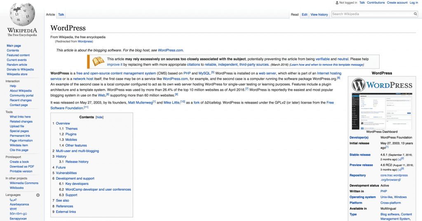Jump to Themes section
The height and width of the screenshot is (221, 422).
pyautogui.click(x=71, y=129)
